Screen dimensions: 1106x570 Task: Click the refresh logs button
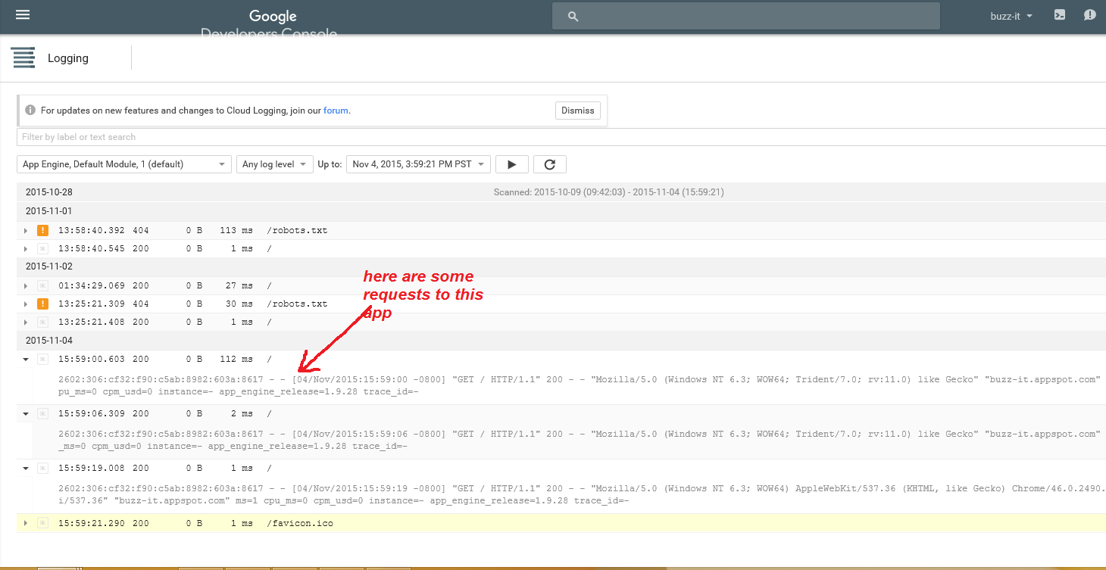click(x=549, y=164)
